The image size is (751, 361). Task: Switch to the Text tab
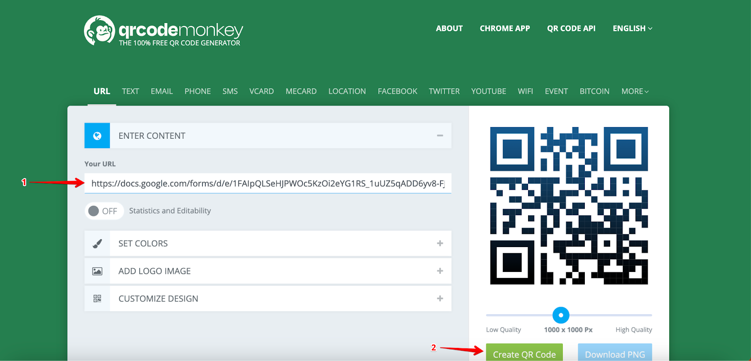(130, 91)
